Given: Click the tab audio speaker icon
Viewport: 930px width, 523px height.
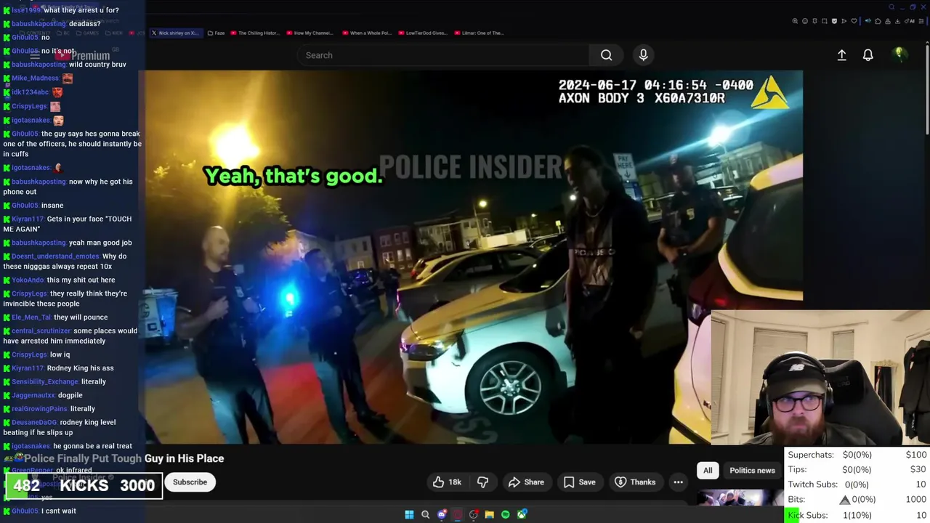Looking at the screenshot, I should pyautogui.click(x=868, y=21).
